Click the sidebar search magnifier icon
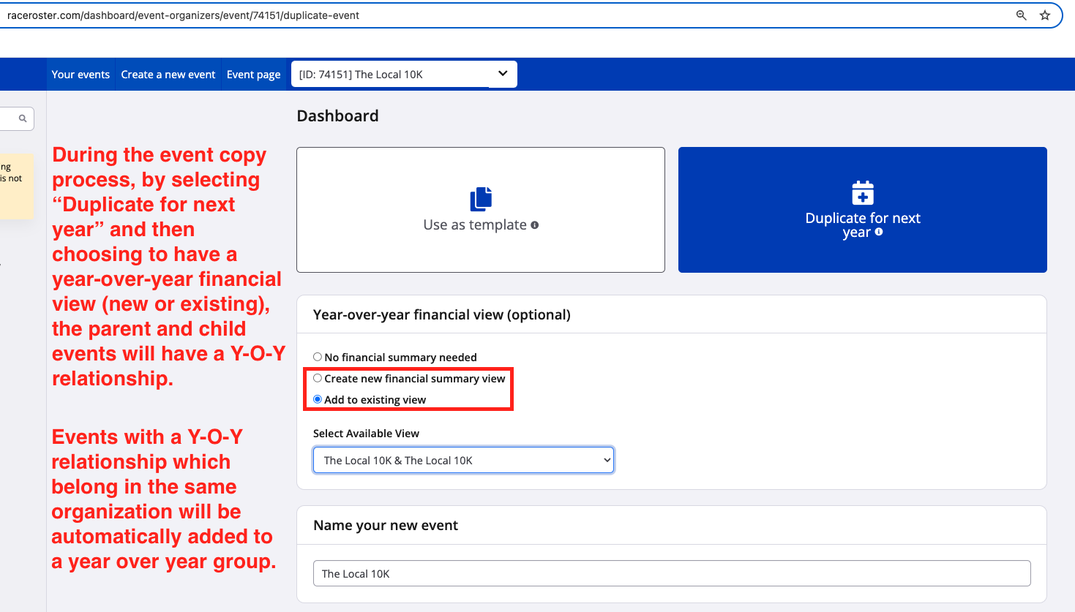This screenshot has width=1075, height=612. [23, 118]
